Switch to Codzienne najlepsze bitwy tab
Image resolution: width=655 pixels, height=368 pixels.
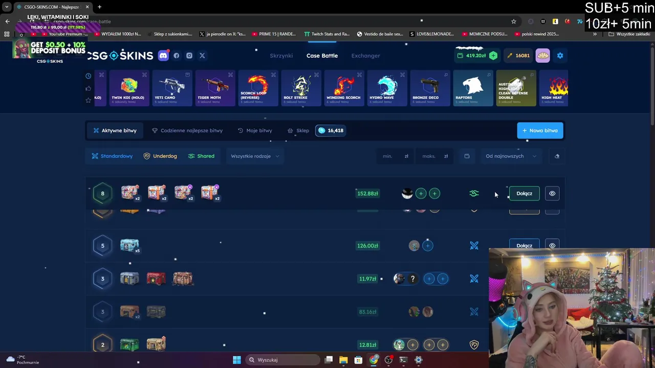[187, 130]
